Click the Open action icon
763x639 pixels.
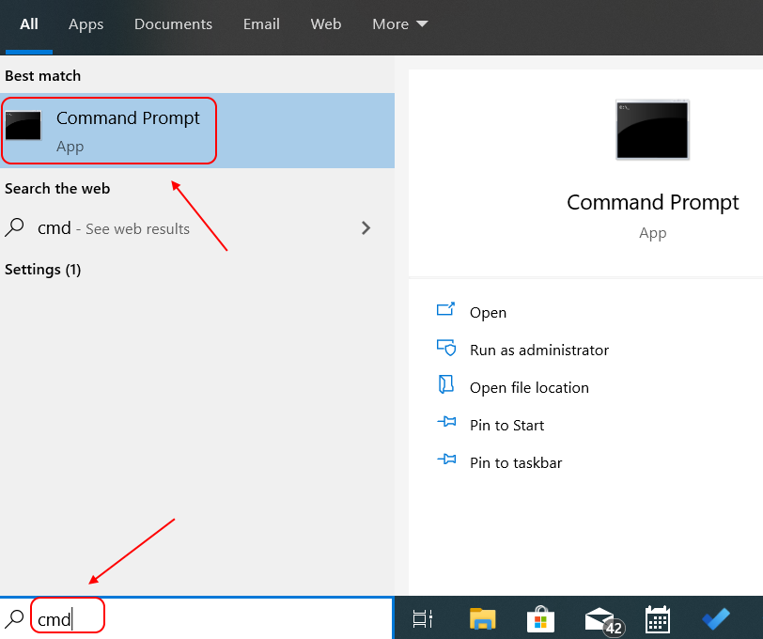tap(445, 309)
